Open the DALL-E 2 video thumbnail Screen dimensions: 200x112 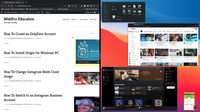tap(190, 38)
